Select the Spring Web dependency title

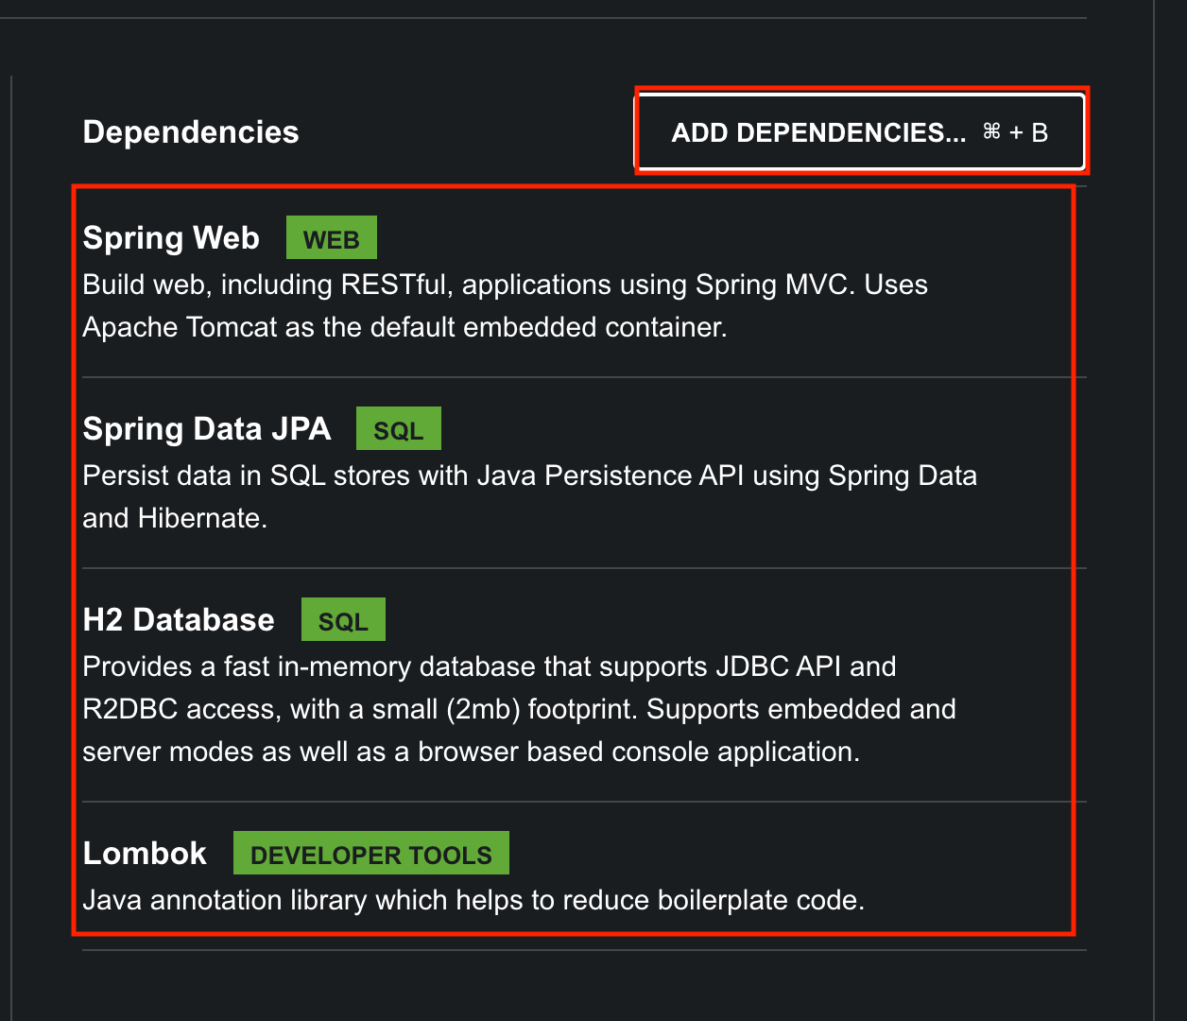(171, 237)
